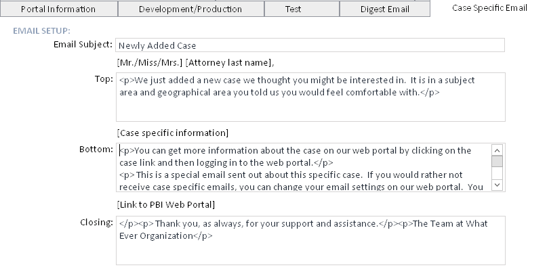
Task: Click the Bottom box scrollbar thumb
Action: coord(497,161)
